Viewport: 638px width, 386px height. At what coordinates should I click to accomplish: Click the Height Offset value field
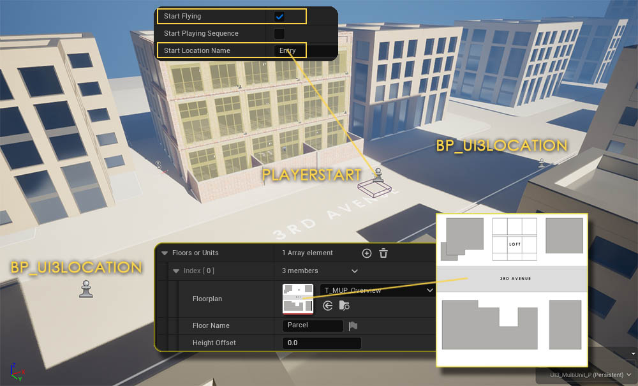coord(322,343)
